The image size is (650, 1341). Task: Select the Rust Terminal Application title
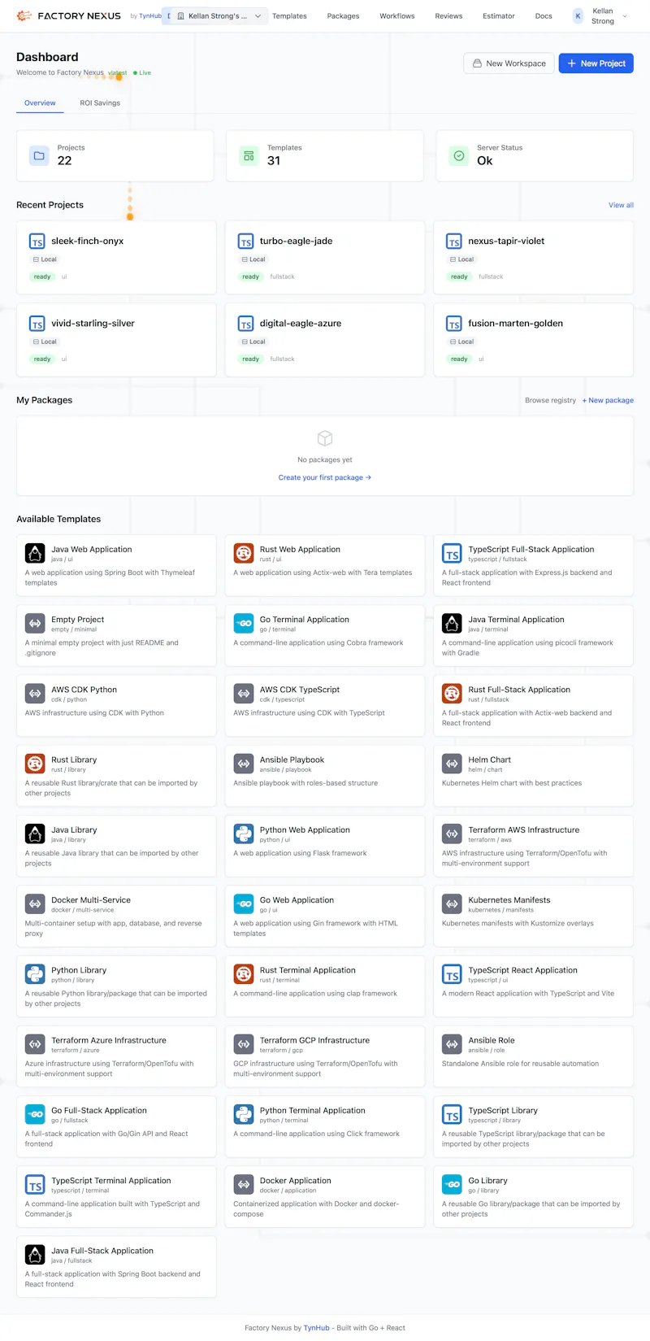308,970
